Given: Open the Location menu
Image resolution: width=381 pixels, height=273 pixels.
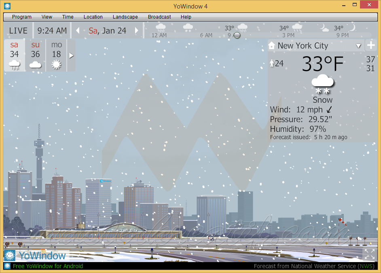Looking at the screenshot, I should 93,17.
